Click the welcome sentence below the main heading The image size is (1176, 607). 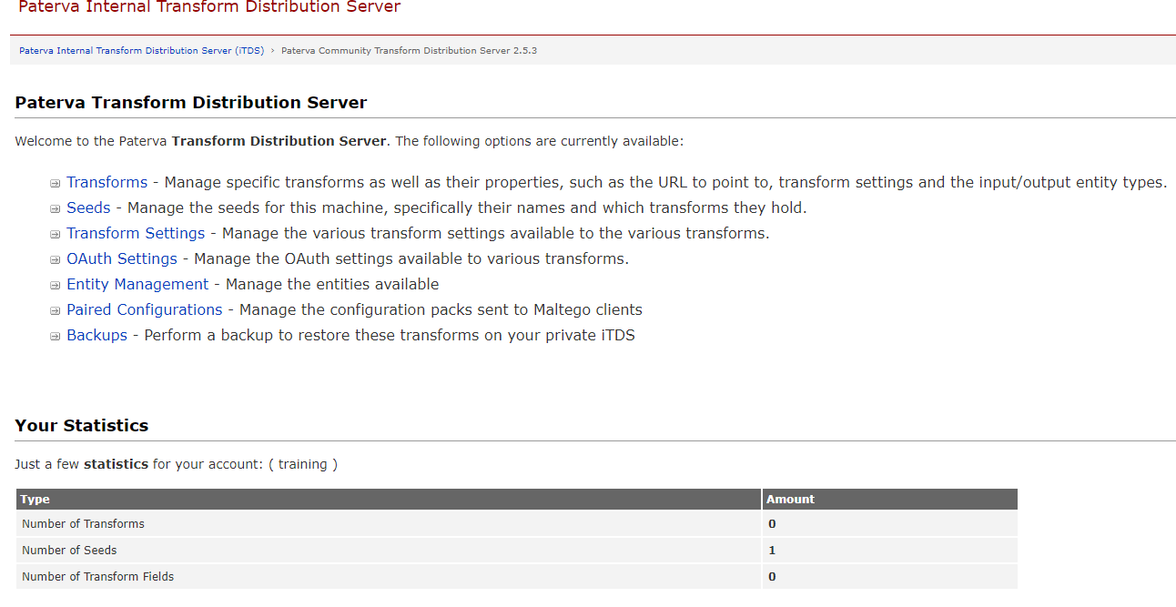(x=349, y=141)
